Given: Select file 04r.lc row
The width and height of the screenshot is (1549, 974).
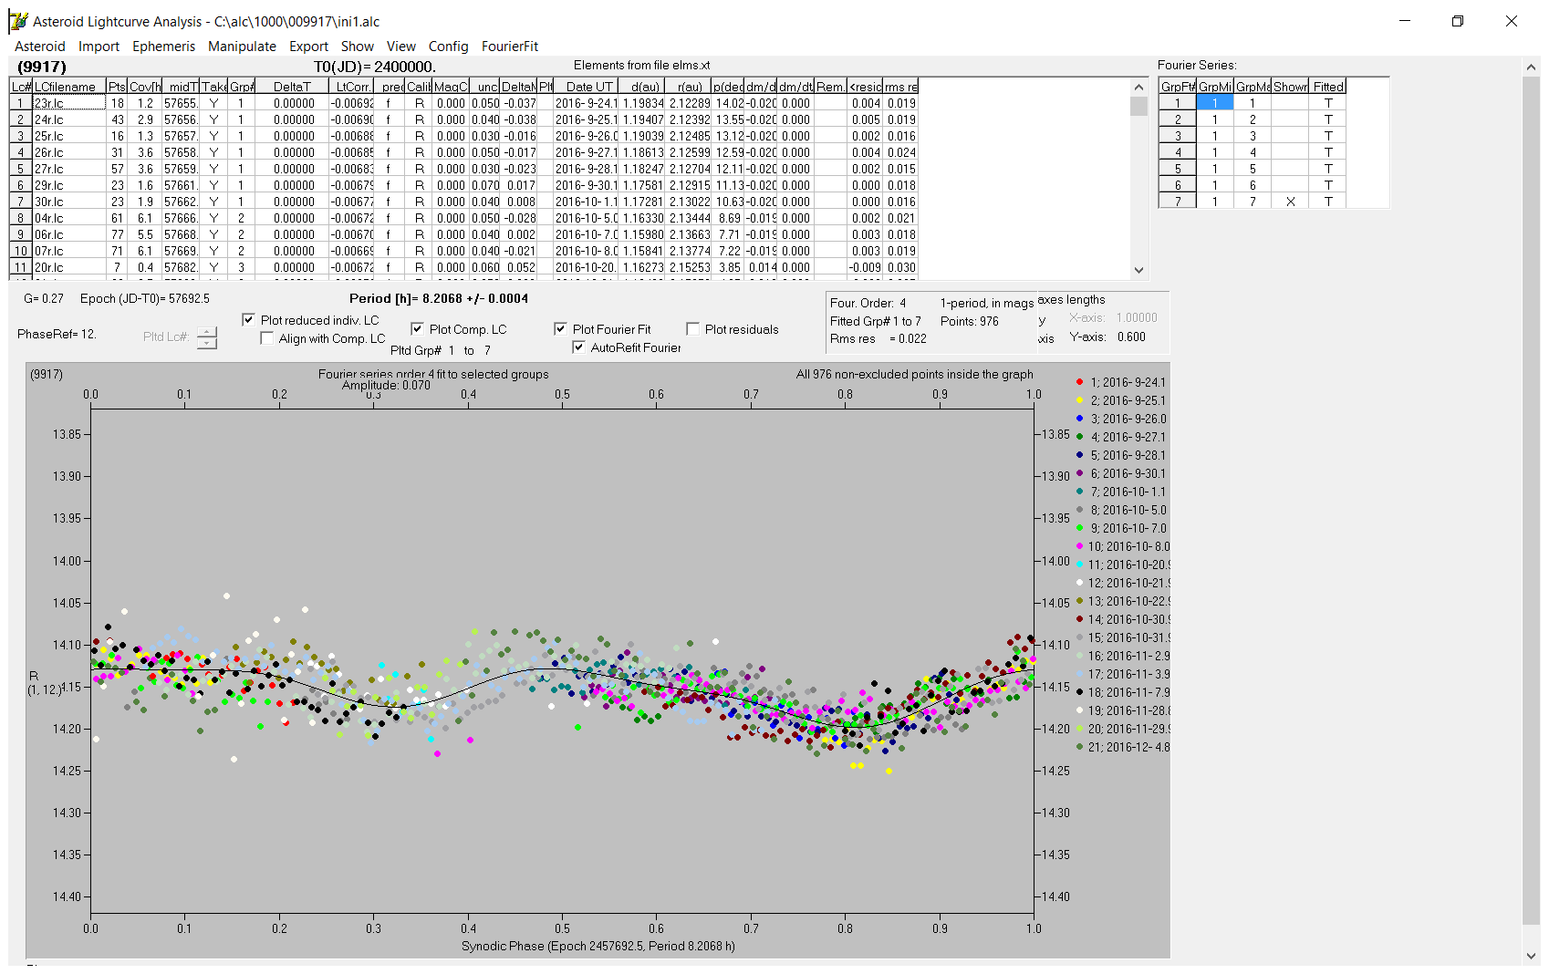Looking at the screenshot, I should (69, 218).
